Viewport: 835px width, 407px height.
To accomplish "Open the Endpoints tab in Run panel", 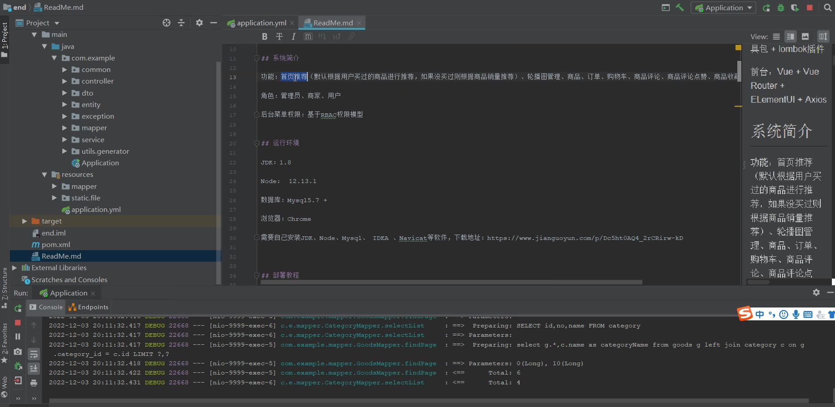I will pos(89,307).
